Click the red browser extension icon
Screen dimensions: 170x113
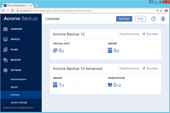point(166,11)
